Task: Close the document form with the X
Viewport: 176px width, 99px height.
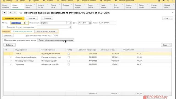Action: click(x=173, y=12)
